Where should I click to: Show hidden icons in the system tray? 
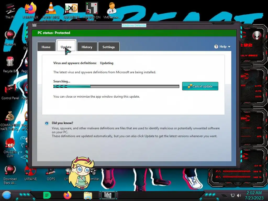coord(224,196)
